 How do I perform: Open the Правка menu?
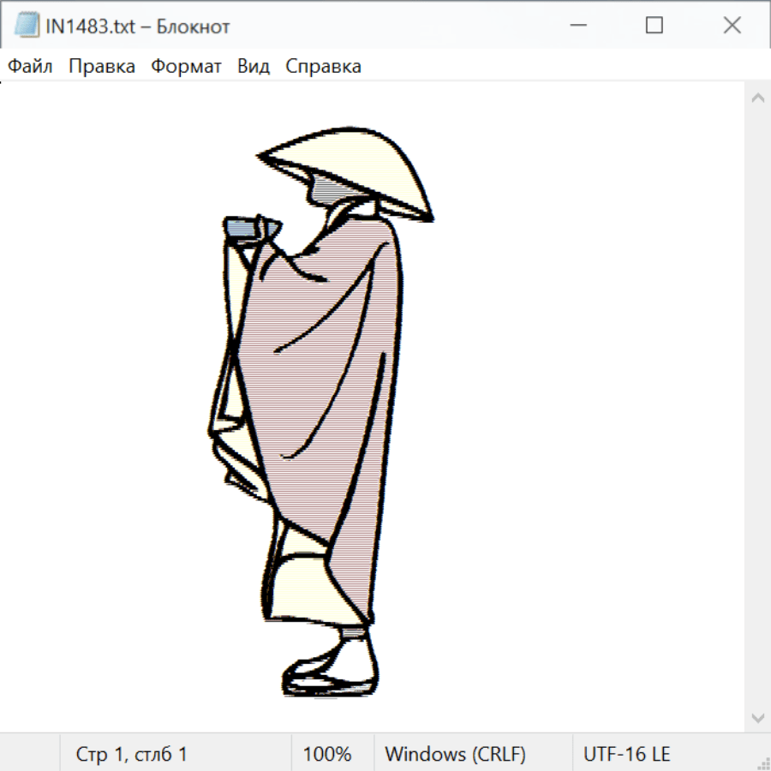[102, 67]
